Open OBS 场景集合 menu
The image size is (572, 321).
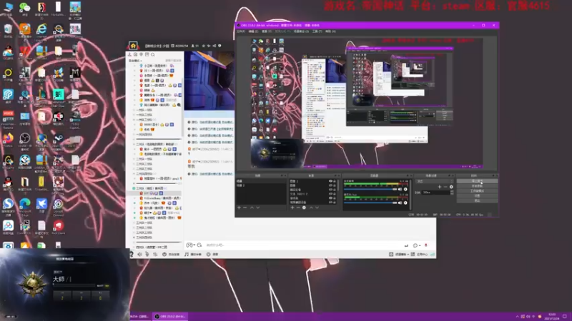(301, 31)
